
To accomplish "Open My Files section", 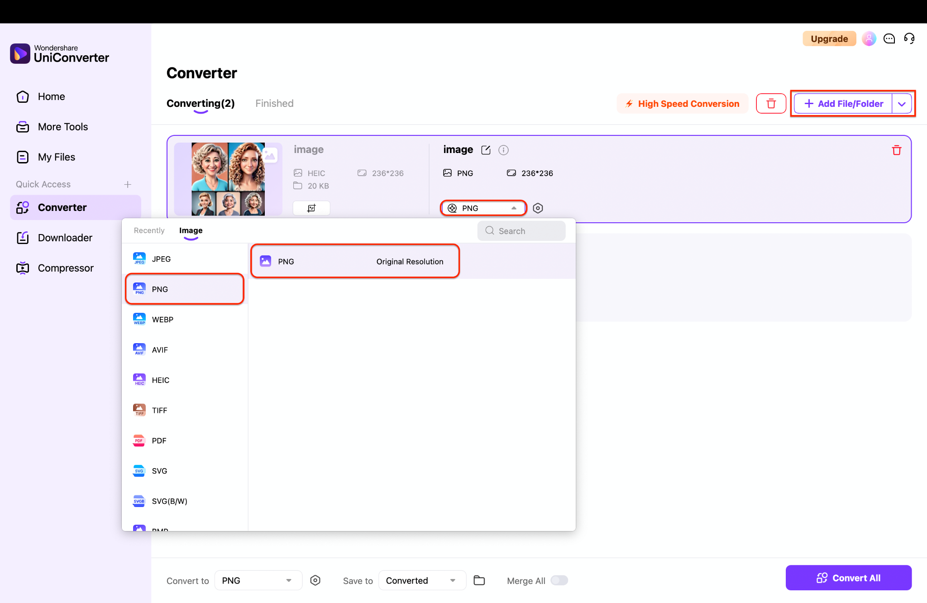I will tap(56, 157).
